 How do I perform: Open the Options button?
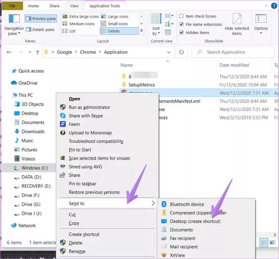point(261,25)
